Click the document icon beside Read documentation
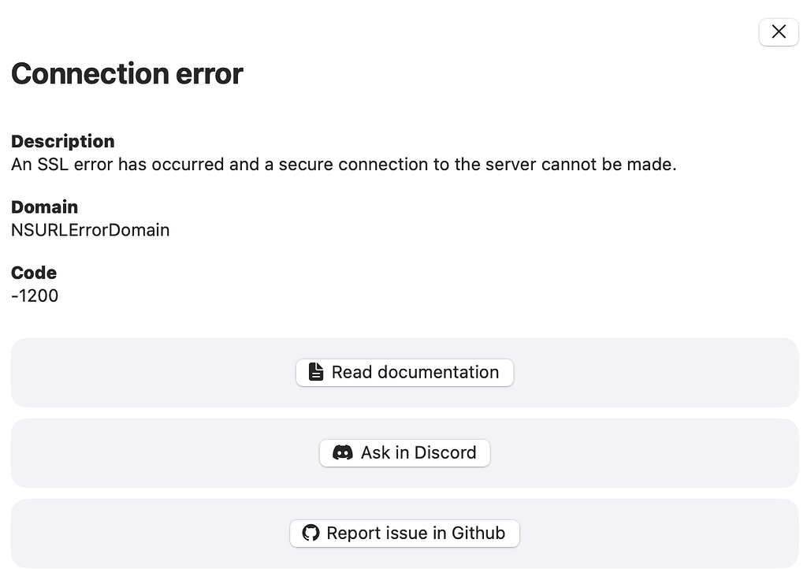This screenshot has height=569, width=807. tap(315, 372)
